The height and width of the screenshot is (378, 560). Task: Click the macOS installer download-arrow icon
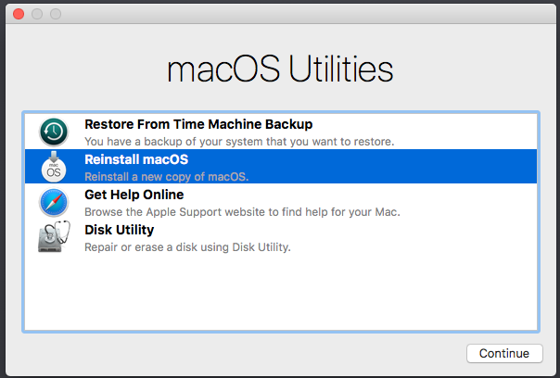pos(54,167)
